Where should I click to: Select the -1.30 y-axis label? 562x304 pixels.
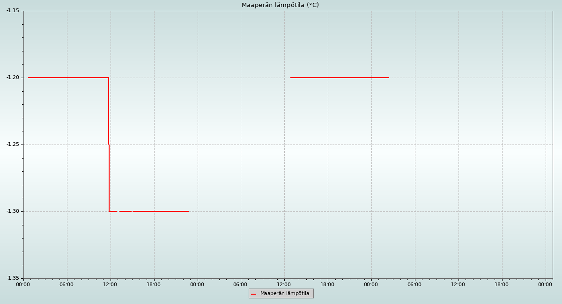click(x=13, y=211)
